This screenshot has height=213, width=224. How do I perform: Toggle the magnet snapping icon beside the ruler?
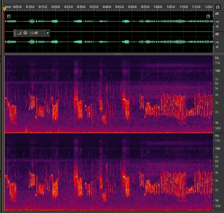(218, 7)
